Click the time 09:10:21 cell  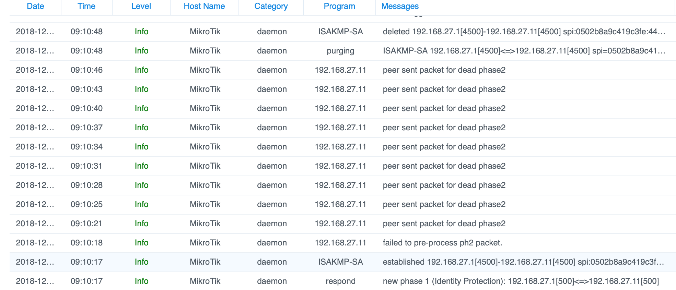86,223
